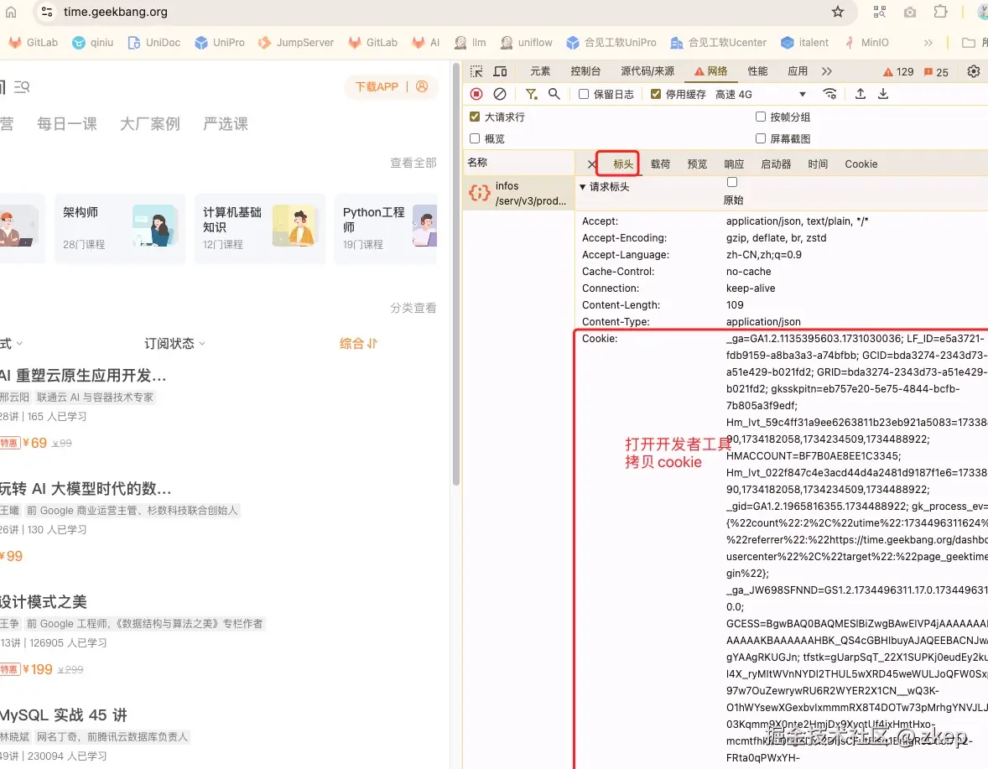Open DevTools settings gear
The width and height of the screenshot is (988, 769).
tap(974, 71)
